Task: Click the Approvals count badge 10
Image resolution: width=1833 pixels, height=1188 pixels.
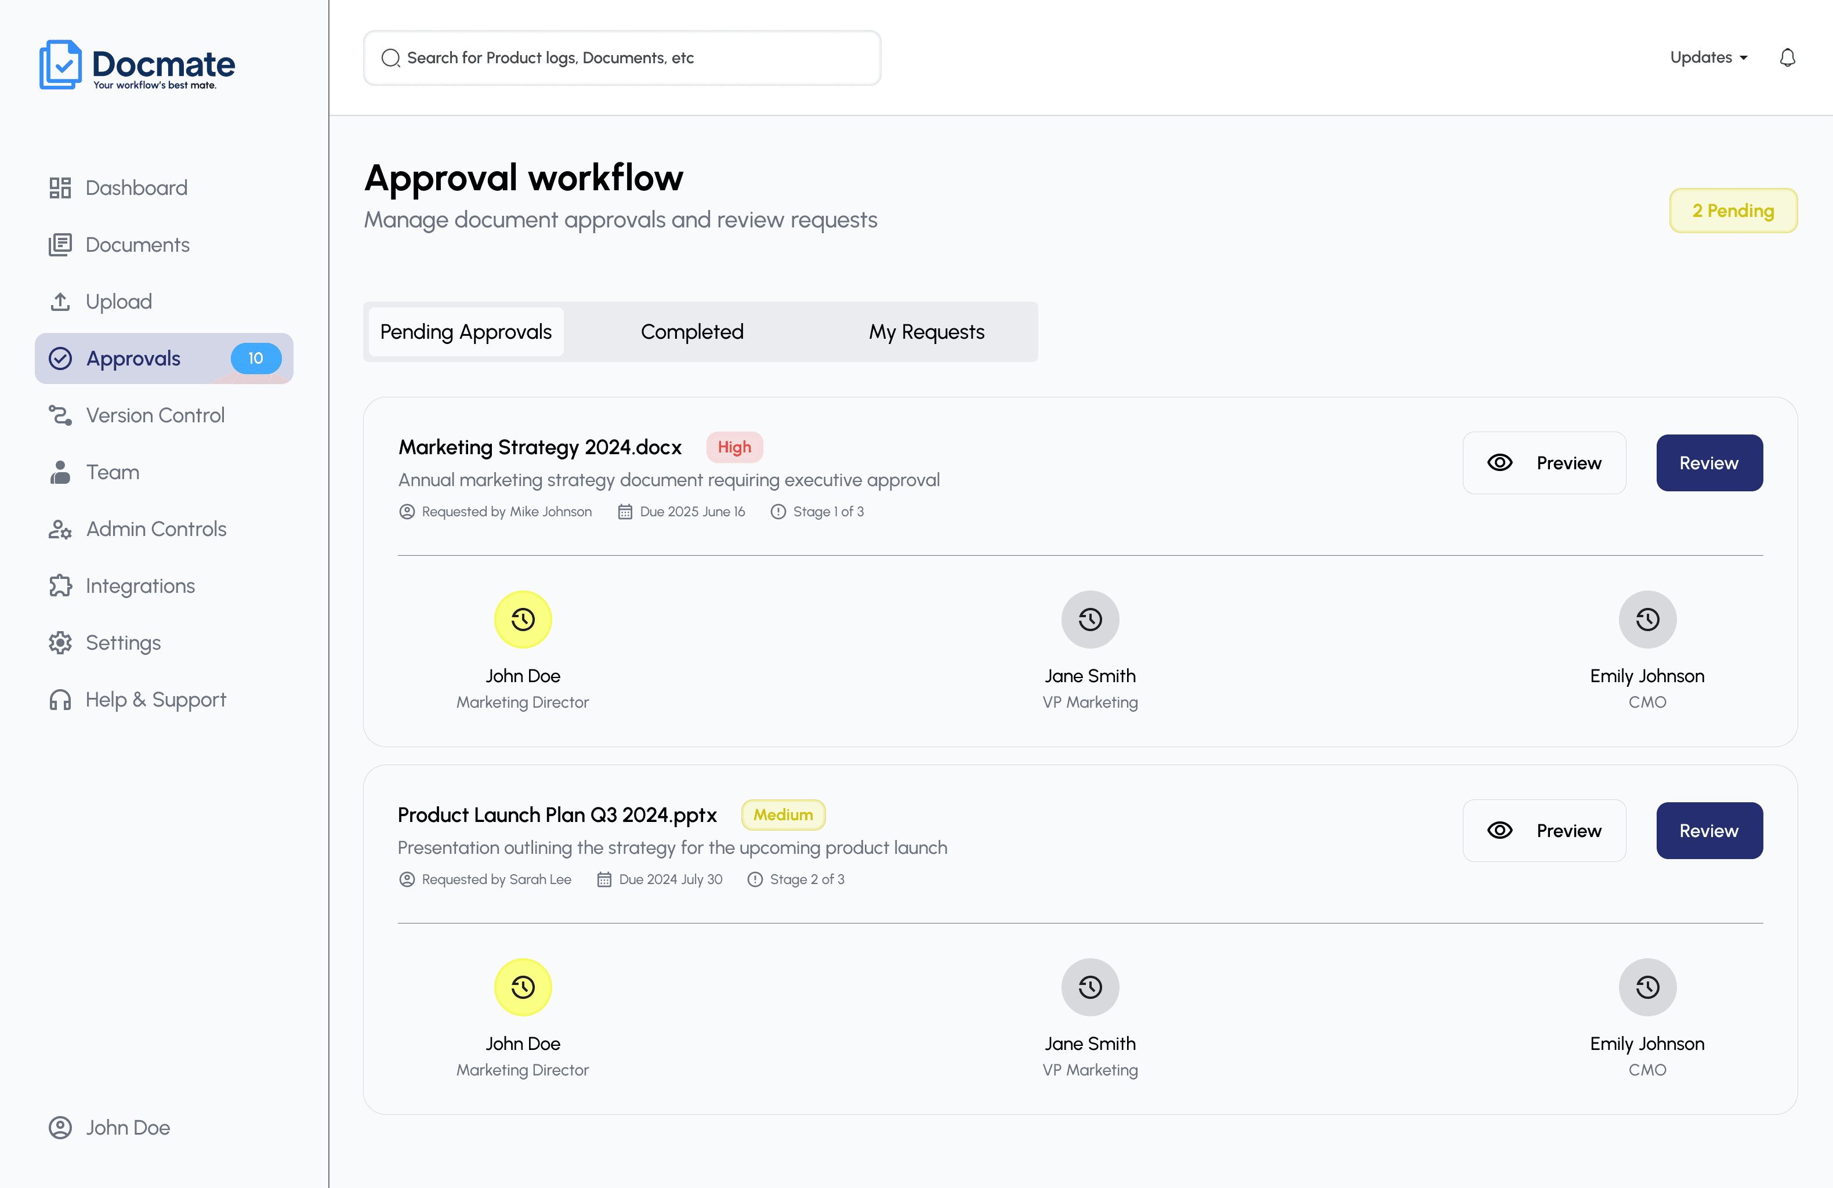Action: click(x=256, y=358)
